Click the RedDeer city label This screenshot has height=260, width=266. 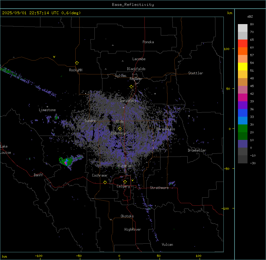[136, 79]
